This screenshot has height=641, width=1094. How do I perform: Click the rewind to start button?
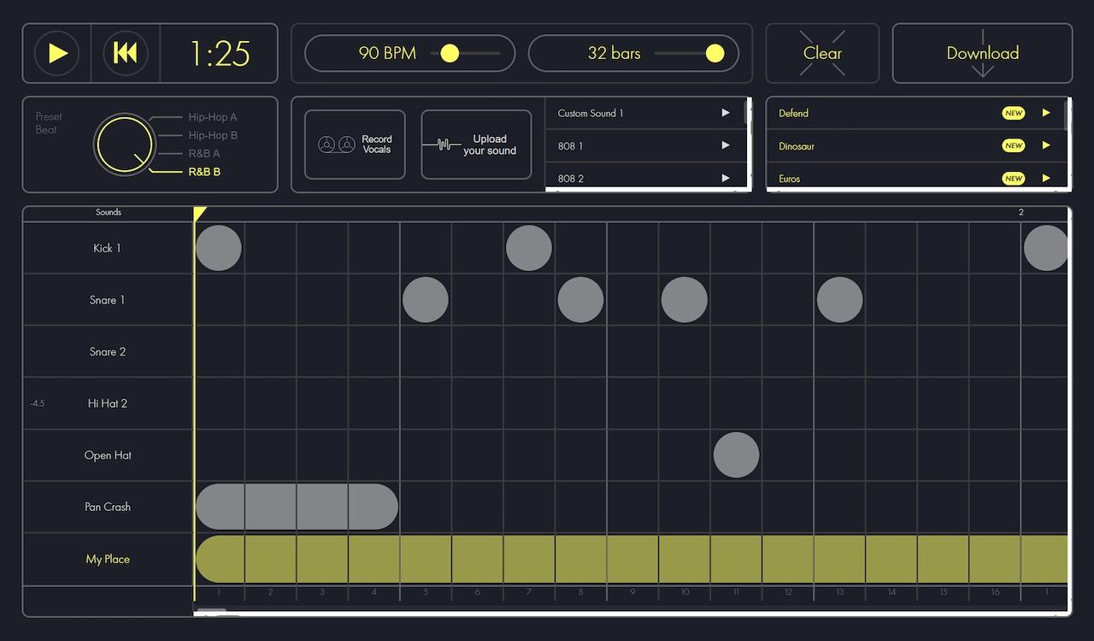coord(126,53)
